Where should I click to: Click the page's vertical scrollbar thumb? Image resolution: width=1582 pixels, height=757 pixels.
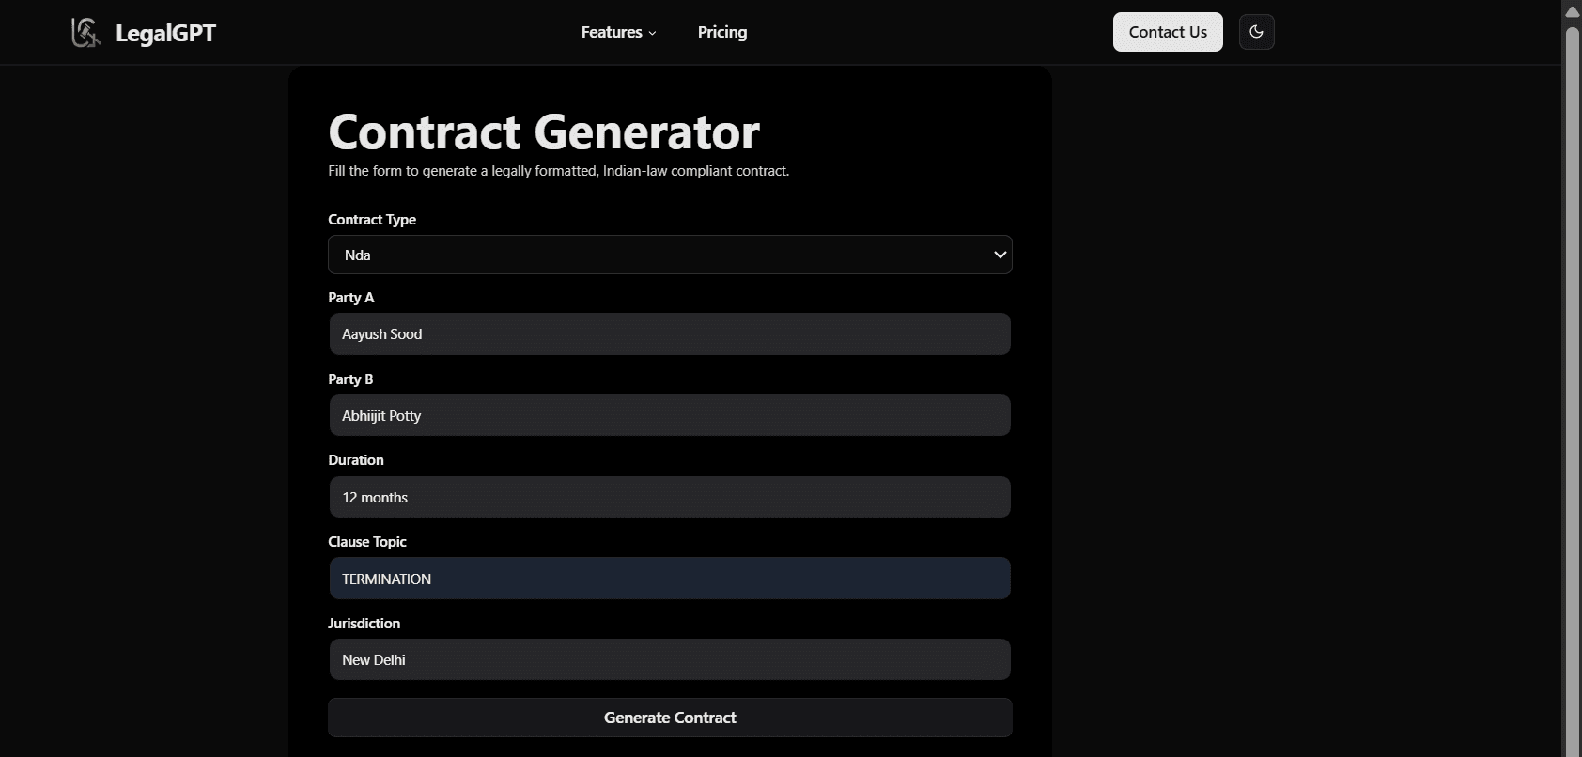click(x=1572, y=376)
